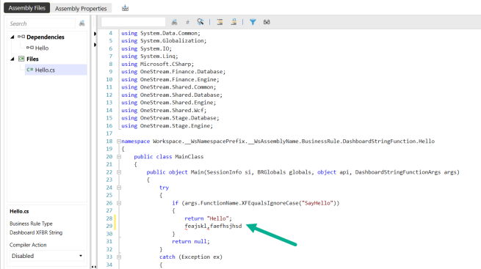Click the go to line number icon

point(188,22)
